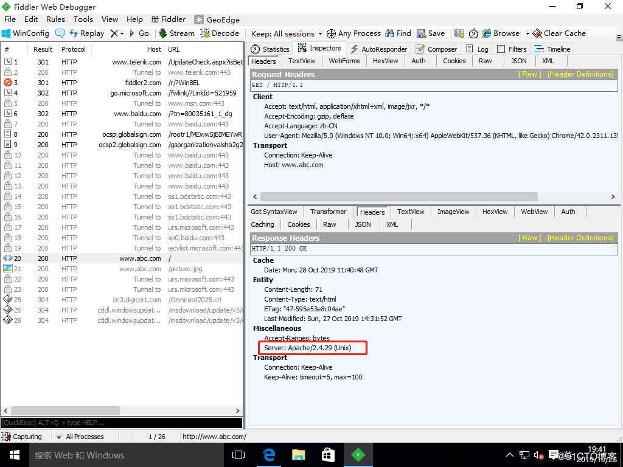The image size is (623, 467).
Task: Toggle Stream mode
Action: pyautogui.click(x=176, y=33)
